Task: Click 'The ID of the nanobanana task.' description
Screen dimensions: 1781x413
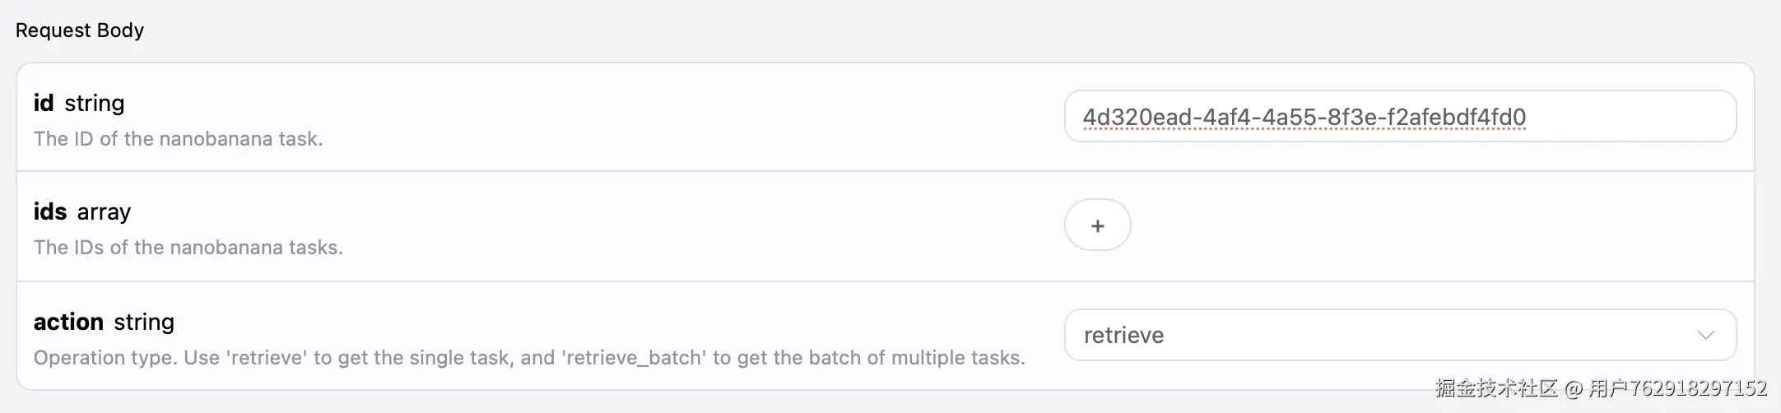Action: (x=178, y=139)
